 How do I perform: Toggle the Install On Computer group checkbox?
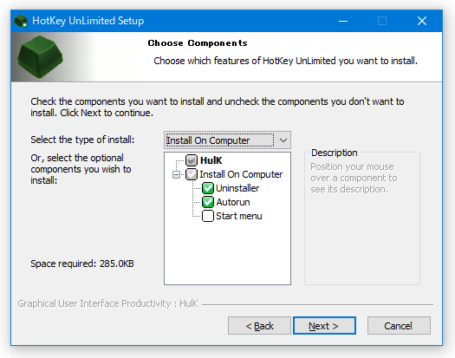(x=192, y=174)
